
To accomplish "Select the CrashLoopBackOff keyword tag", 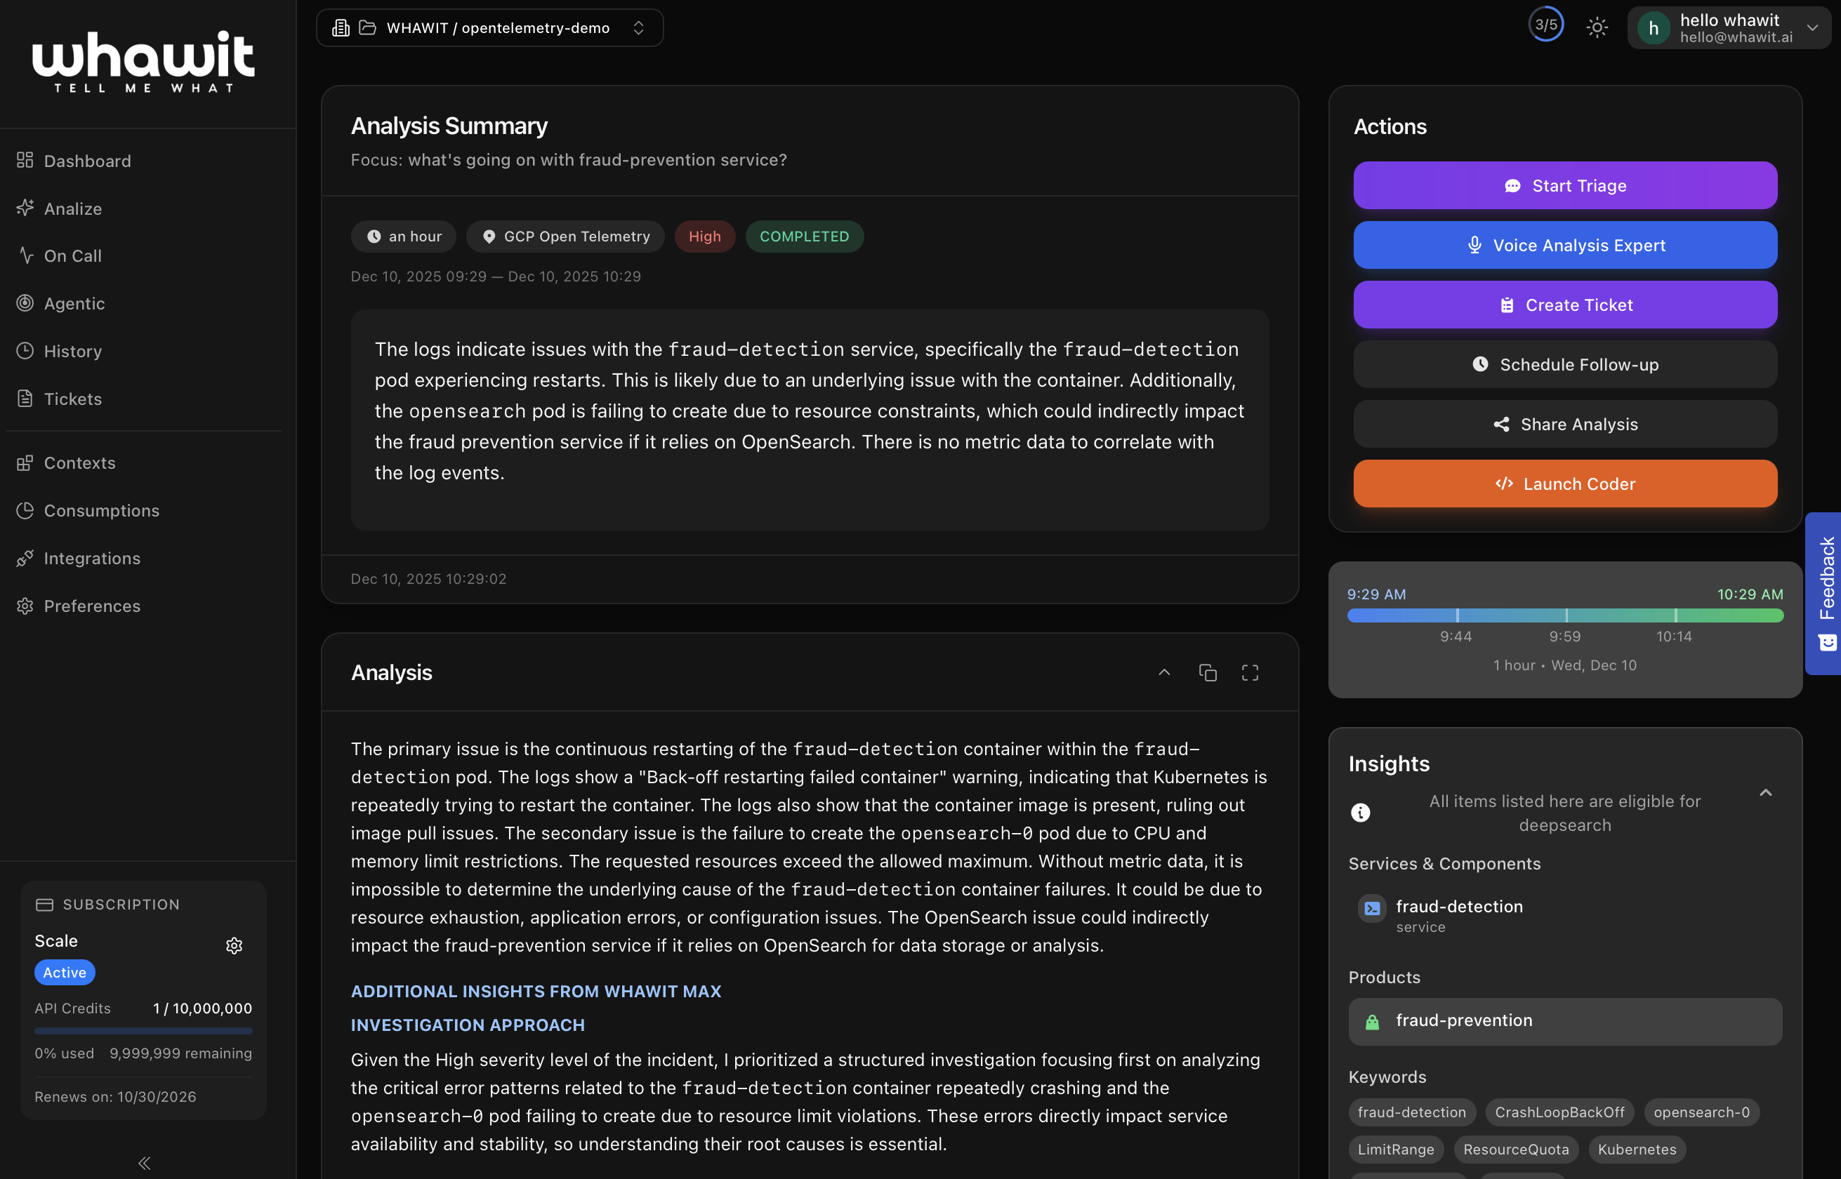I will coord(1559,1112).
